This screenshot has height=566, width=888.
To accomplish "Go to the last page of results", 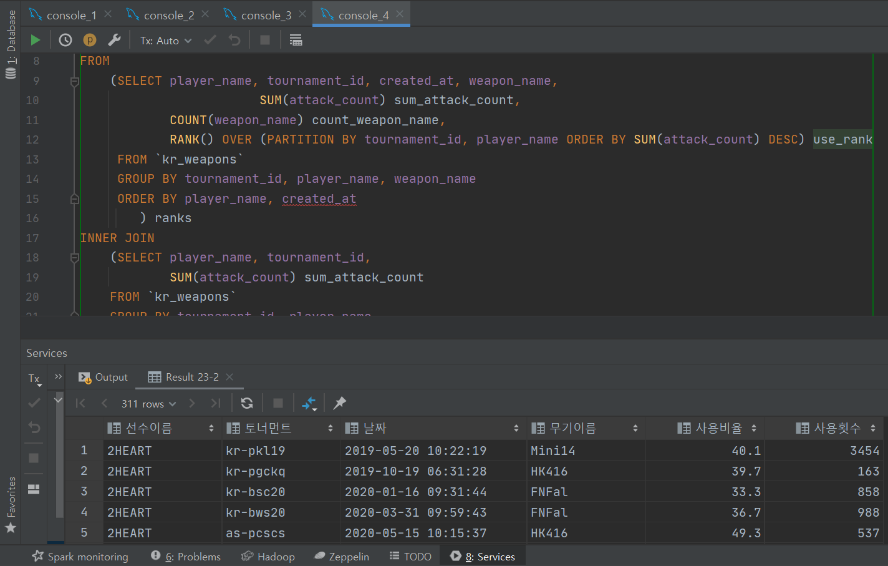I will [216, 403].
